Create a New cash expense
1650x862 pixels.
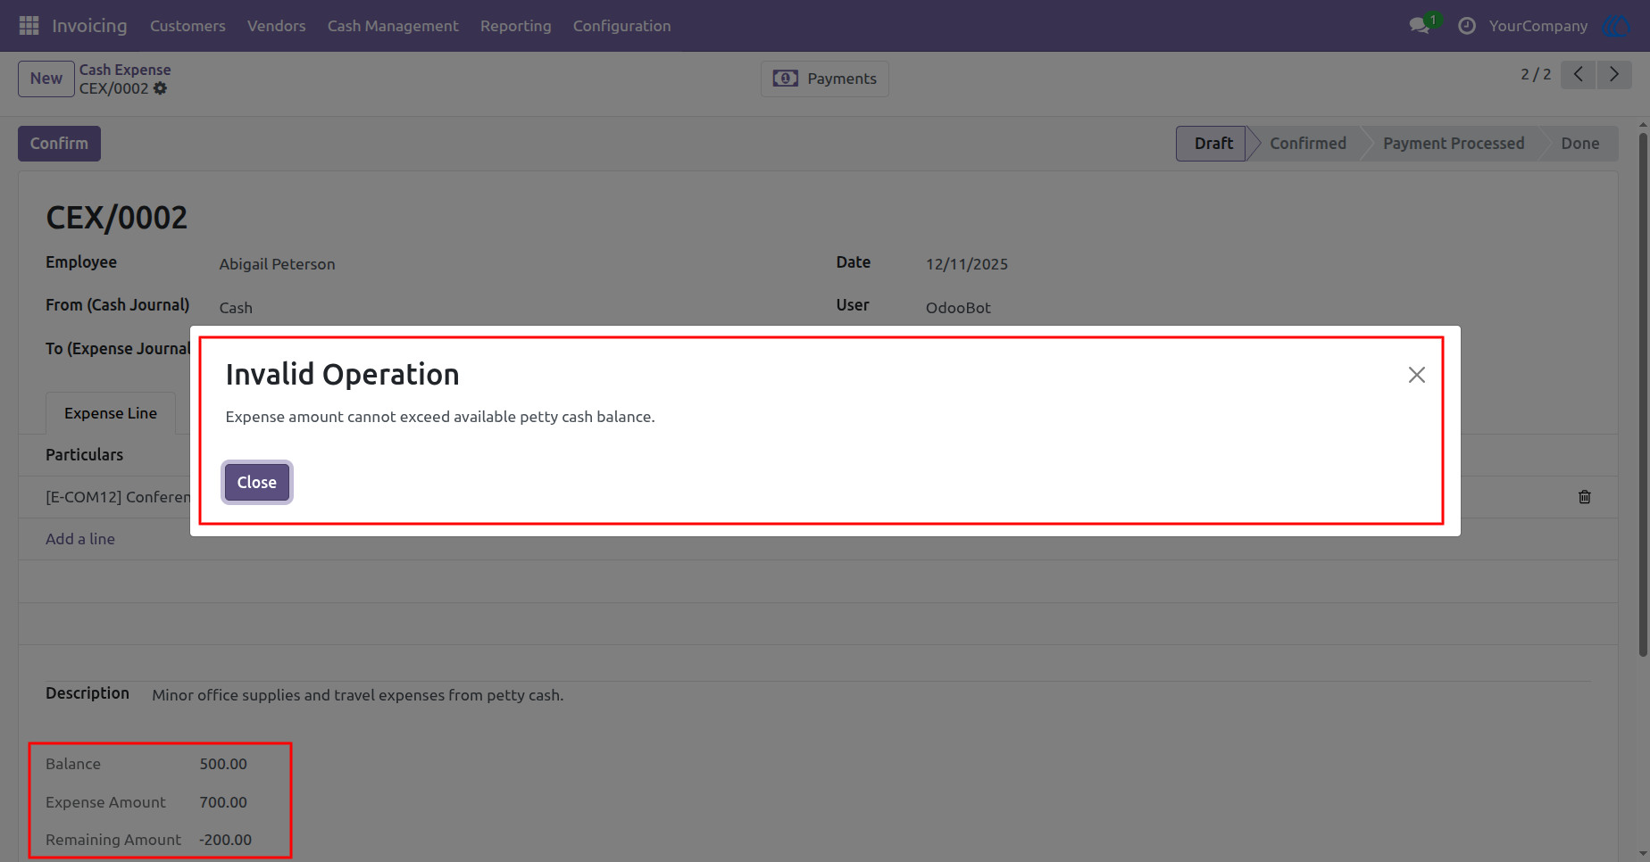coord(46,79)
